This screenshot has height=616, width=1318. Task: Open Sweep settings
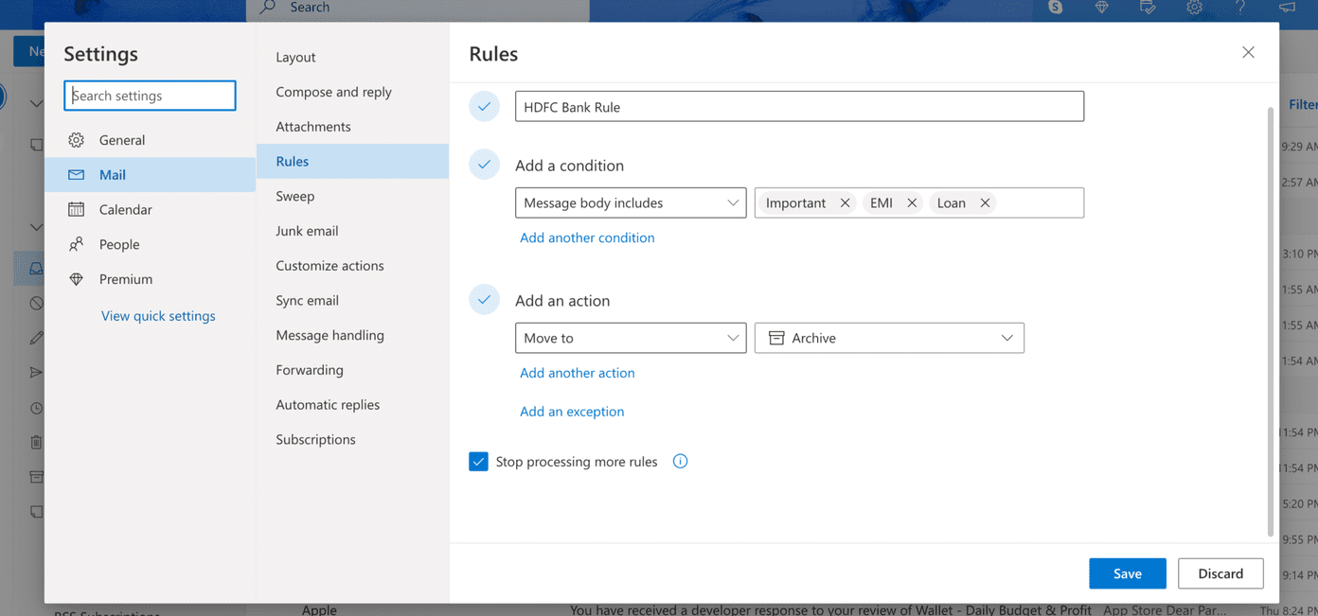click(352, 196)
